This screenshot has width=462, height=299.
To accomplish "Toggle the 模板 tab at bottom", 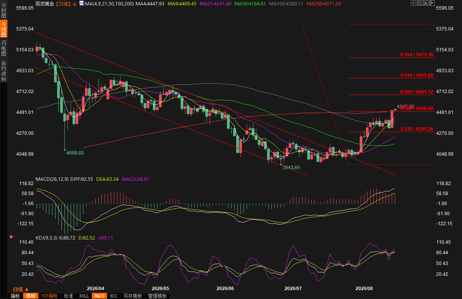I will (x=30, y=296).
